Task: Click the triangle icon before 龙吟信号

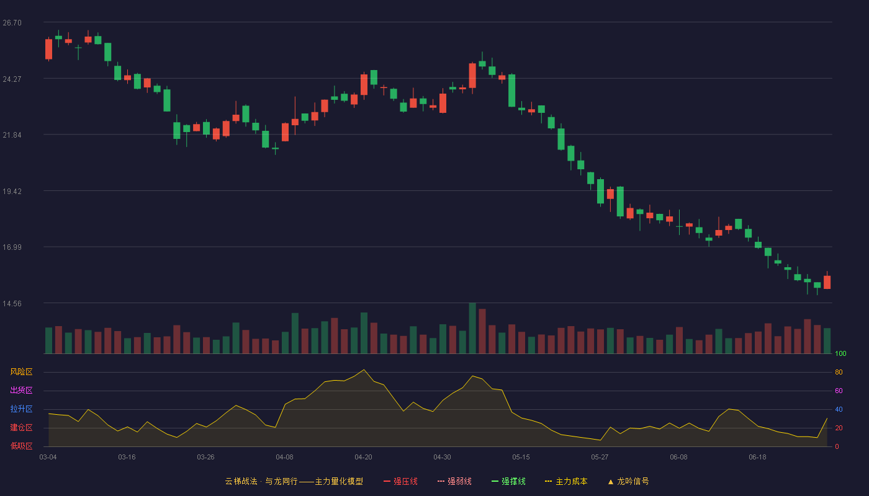Action: [x=611, y=481]
